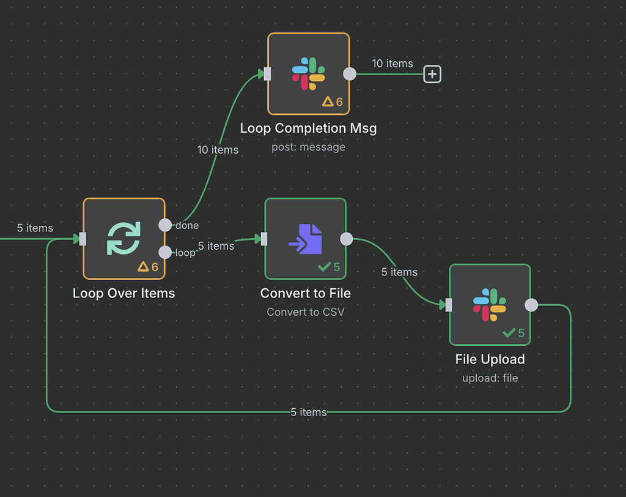The image size is (626, 497).
Task: Select the 10 items connection label
Action: [x=218, y=149]
